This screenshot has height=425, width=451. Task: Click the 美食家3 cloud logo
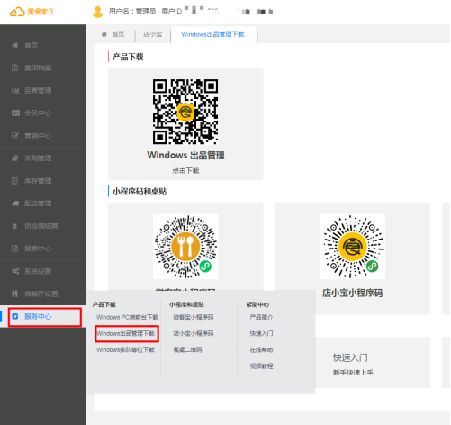tap(32, 12)
